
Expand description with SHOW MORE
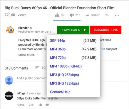coord(27,55)
